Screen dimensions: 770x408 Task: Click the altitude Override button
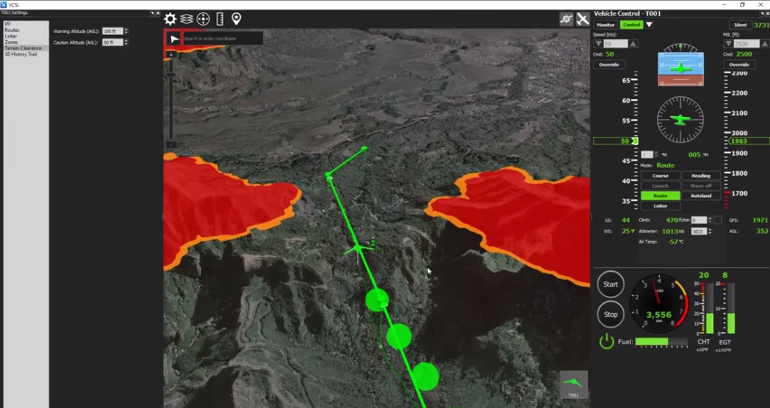[739, 65]
